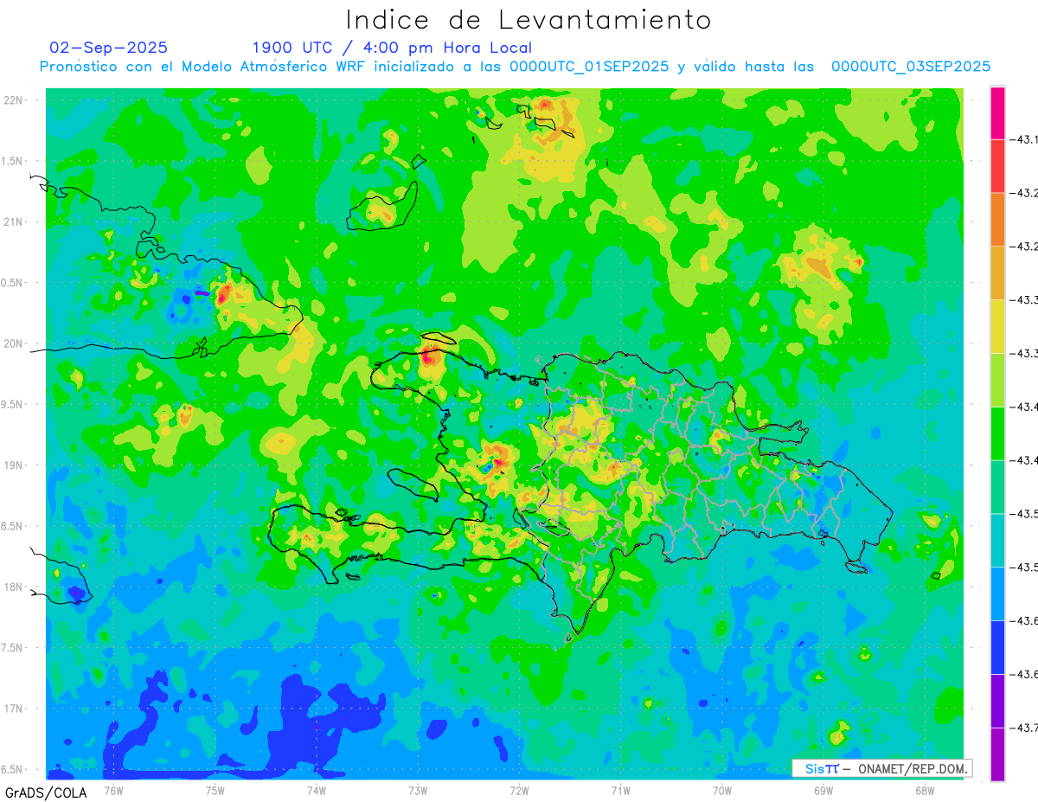Screen dimensions: 1038x802
Task: Click the "73W" longitude label
Action: click(418, 790)
